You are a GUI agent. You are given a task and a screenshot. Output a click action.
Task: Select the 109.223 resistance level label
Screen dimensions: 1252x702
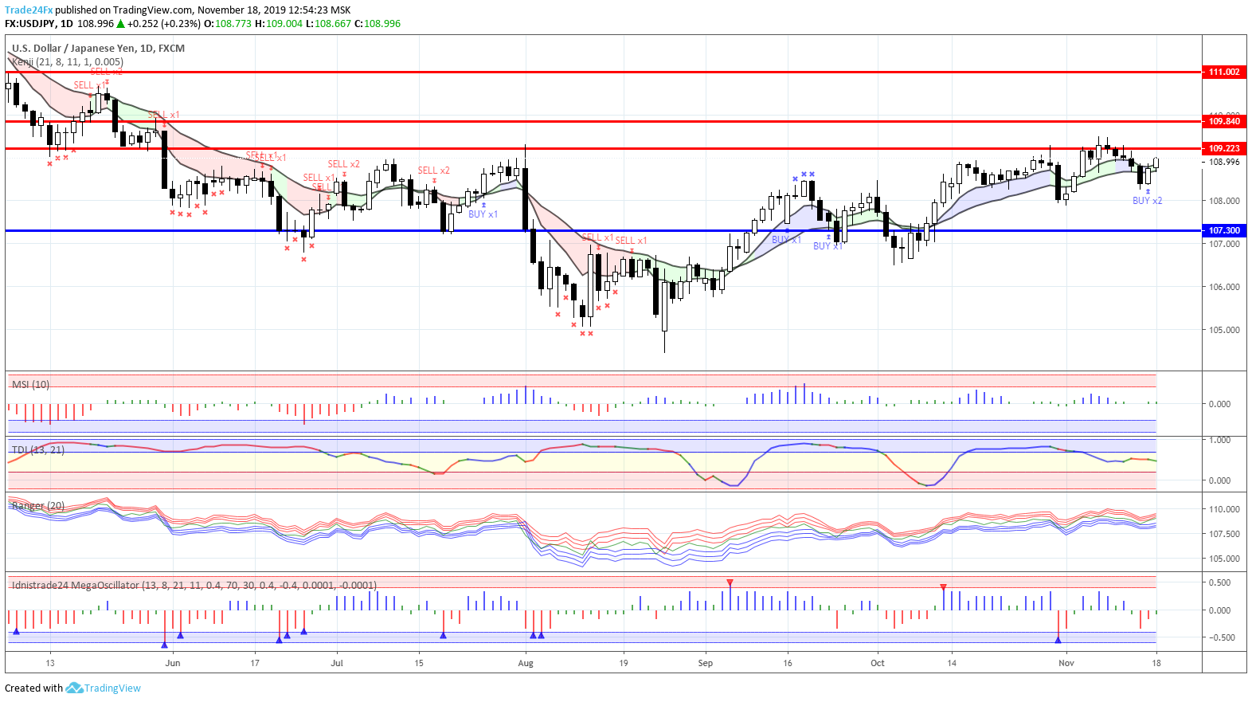pos(1223,148)
